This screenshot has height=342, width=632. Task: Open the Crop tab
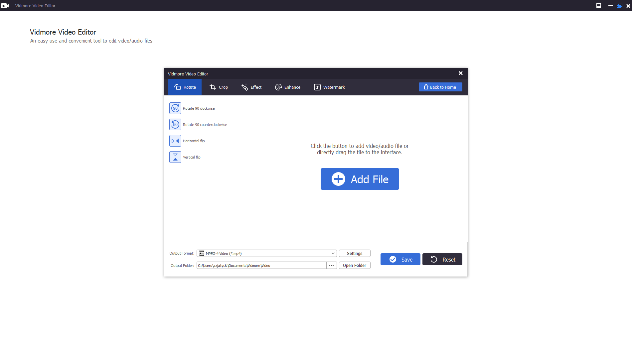pos(219,87)
